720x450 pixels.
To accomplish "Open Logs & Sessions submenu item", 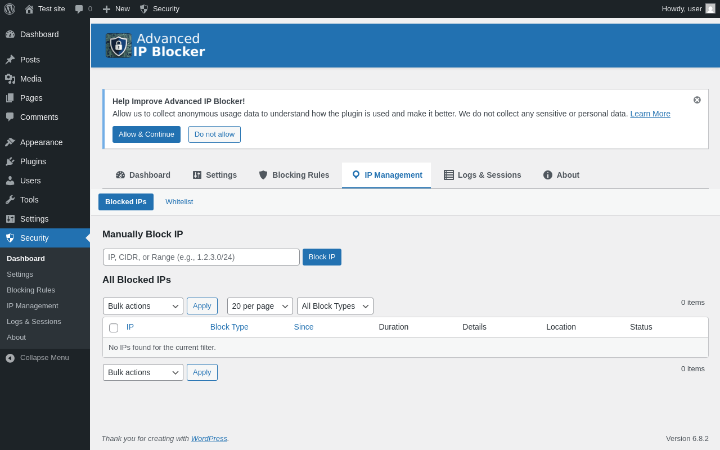I will 34,322.
